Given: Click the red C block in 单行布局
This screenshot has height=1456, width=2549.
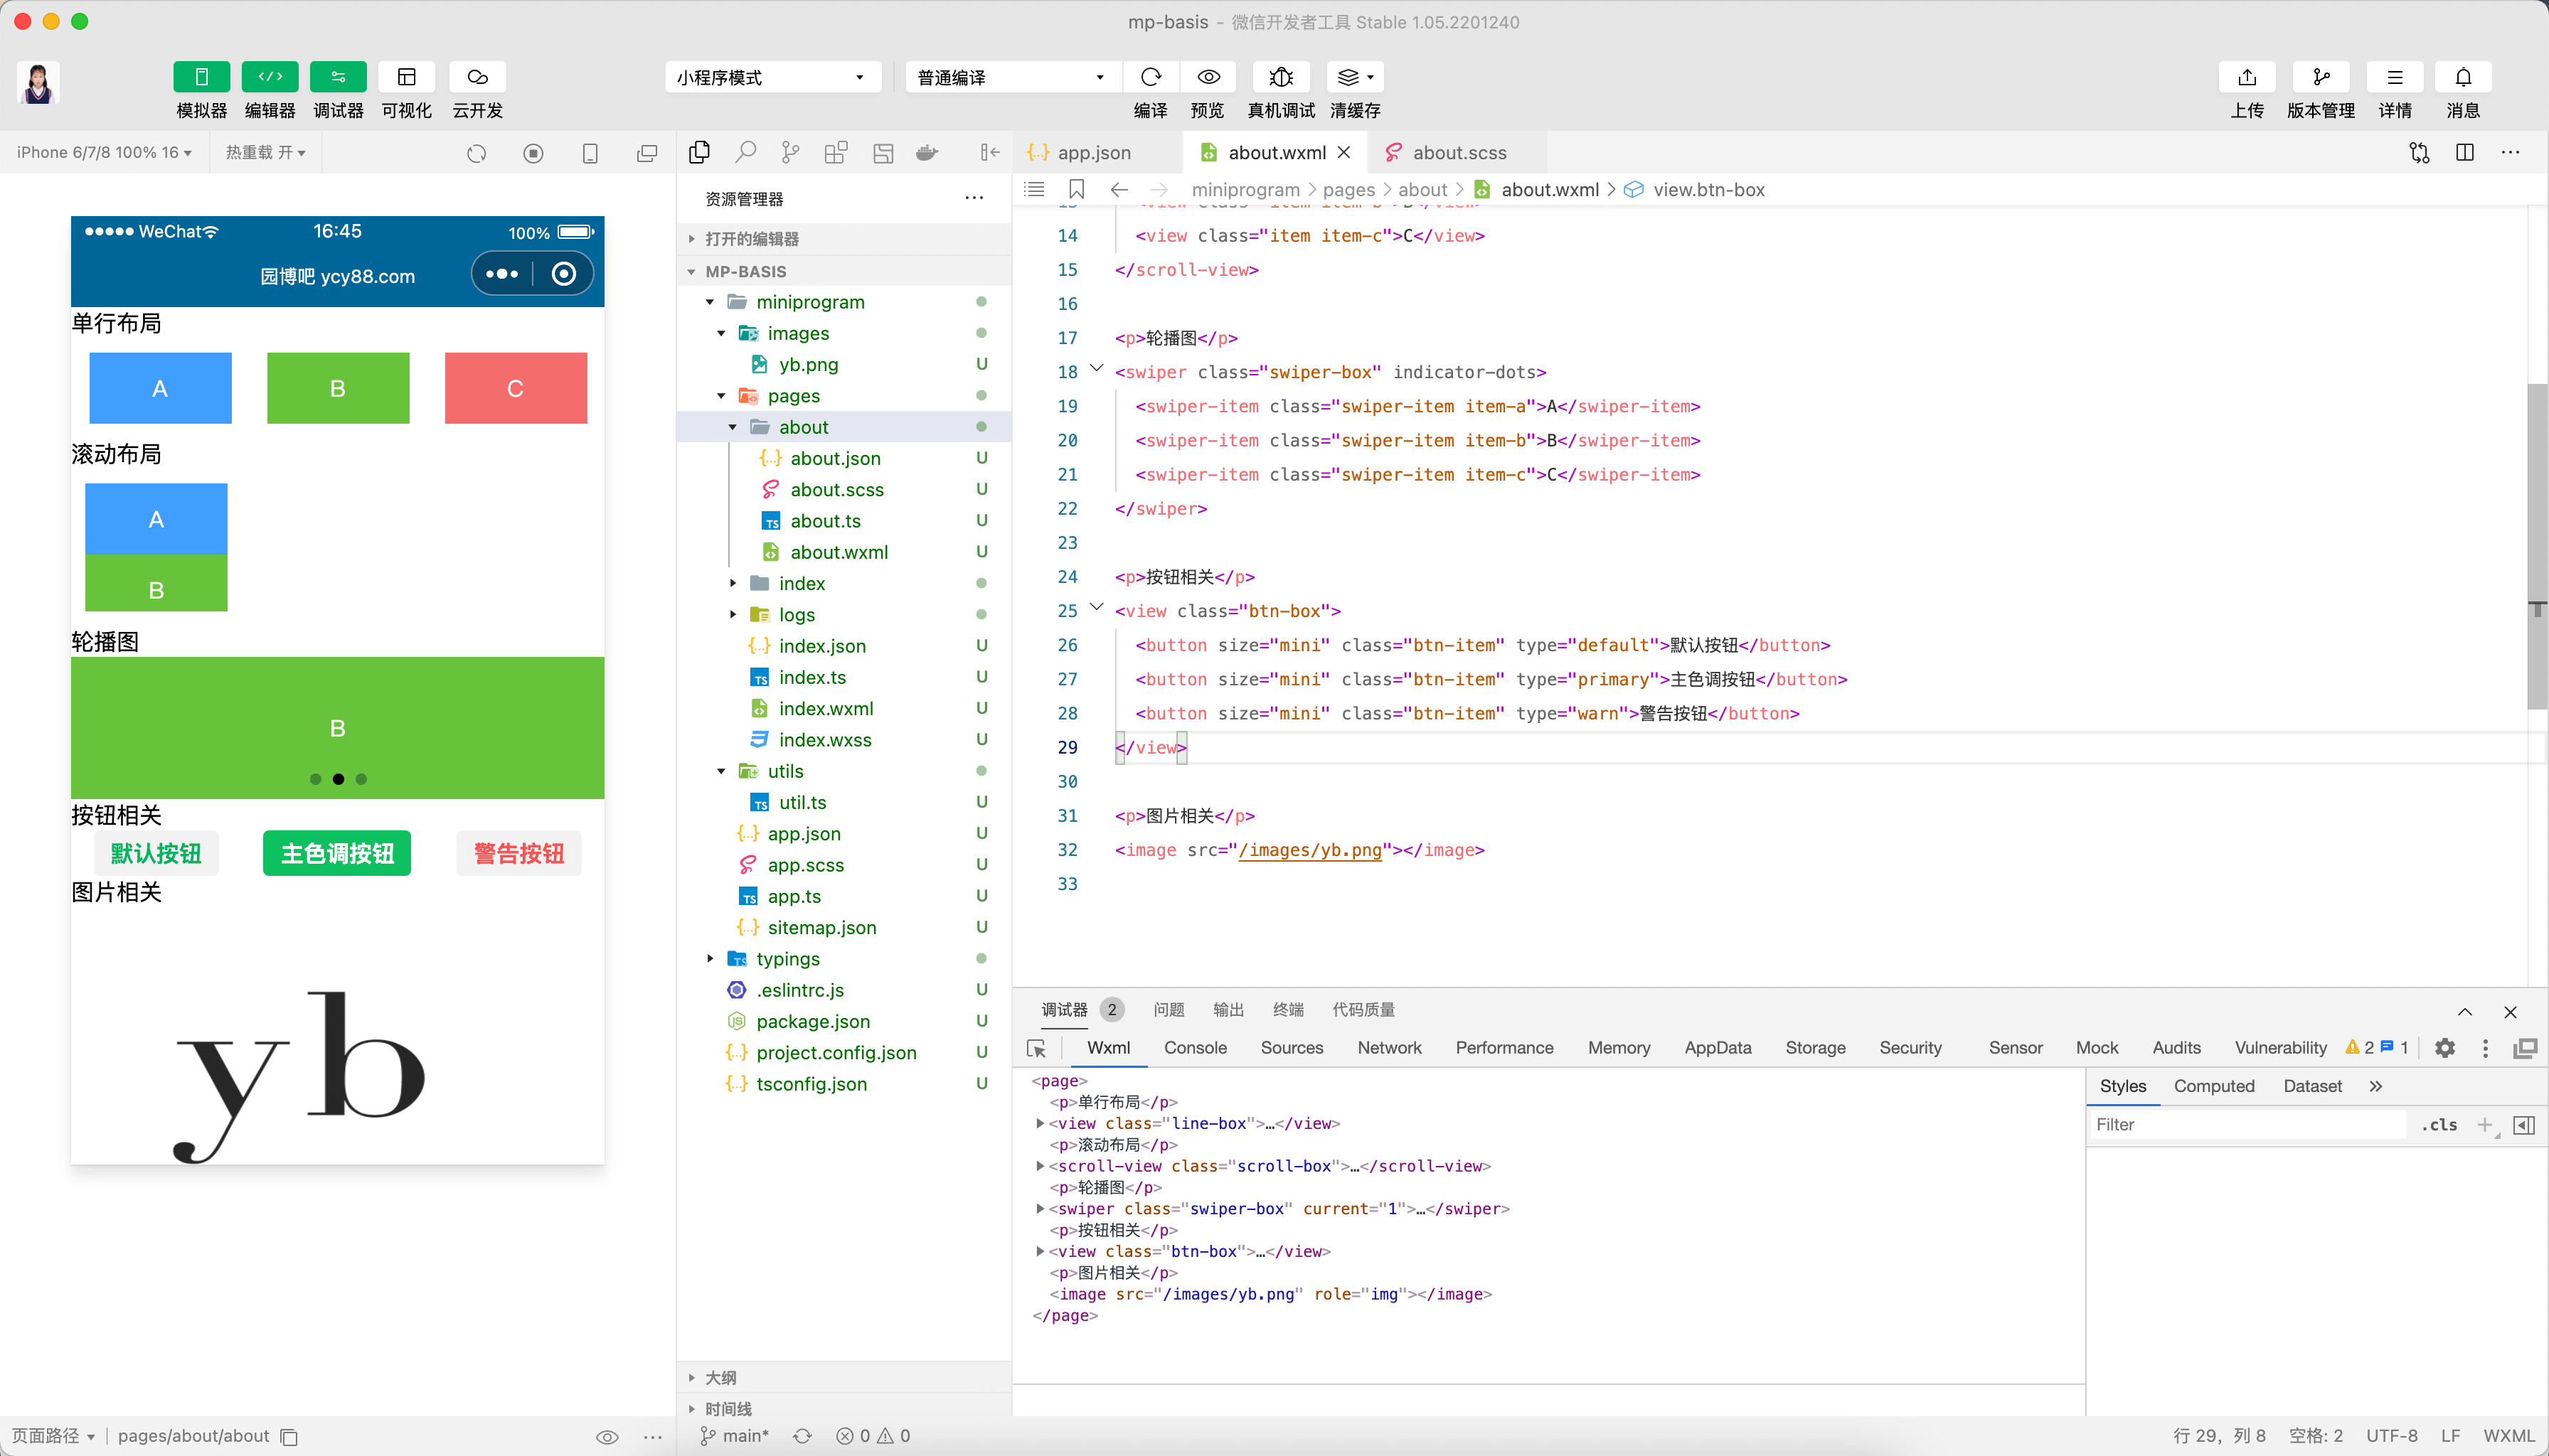Looking at the screenshot, I should point(515,388).
